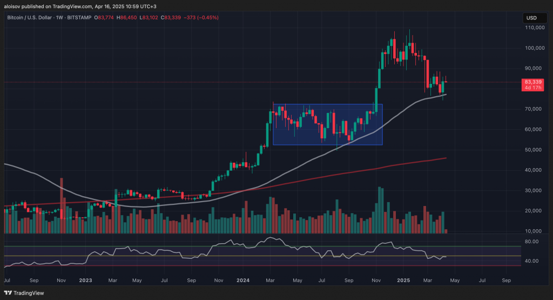Click the 20,000 price axis label
This screenshot has height=300, width=553.
click(533, 211)
